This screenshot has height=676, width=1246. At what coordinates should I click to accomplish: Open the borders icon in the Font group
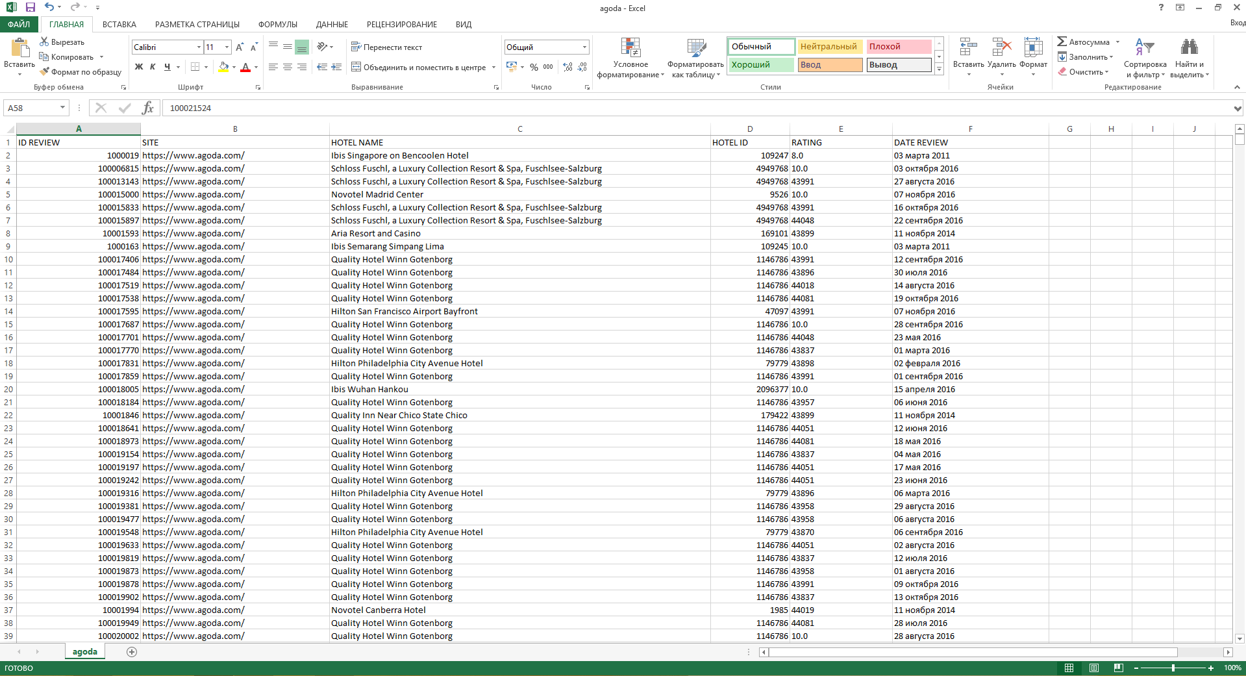195,67
